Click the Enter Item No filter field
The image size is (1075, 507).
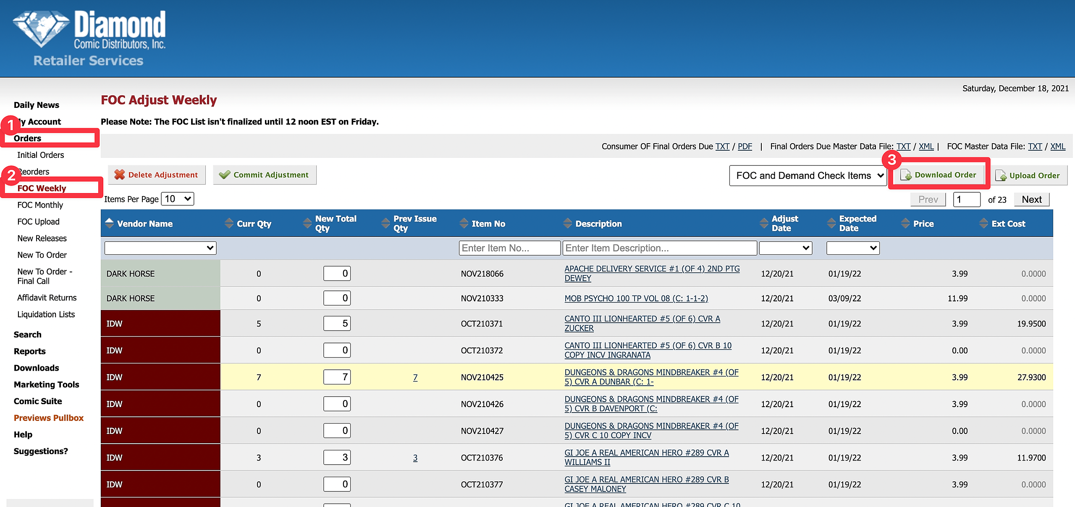(x=510, y=248)
